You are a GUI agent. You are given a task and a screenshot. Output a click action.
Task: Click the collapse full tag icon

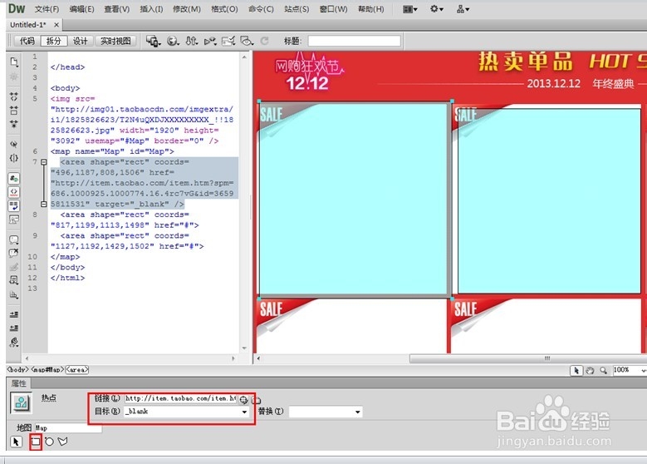(14, 96)
